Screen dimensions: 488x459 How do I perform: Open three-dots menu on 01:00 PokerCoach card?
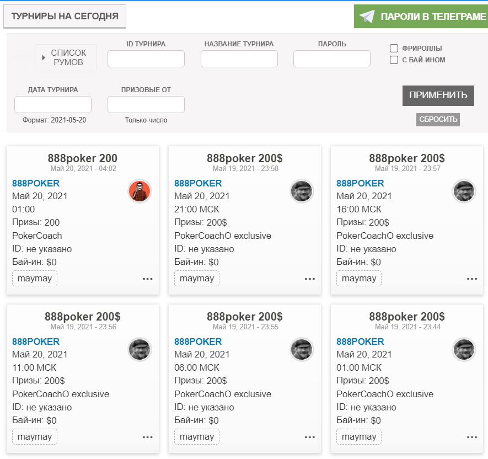coord(148,279)
